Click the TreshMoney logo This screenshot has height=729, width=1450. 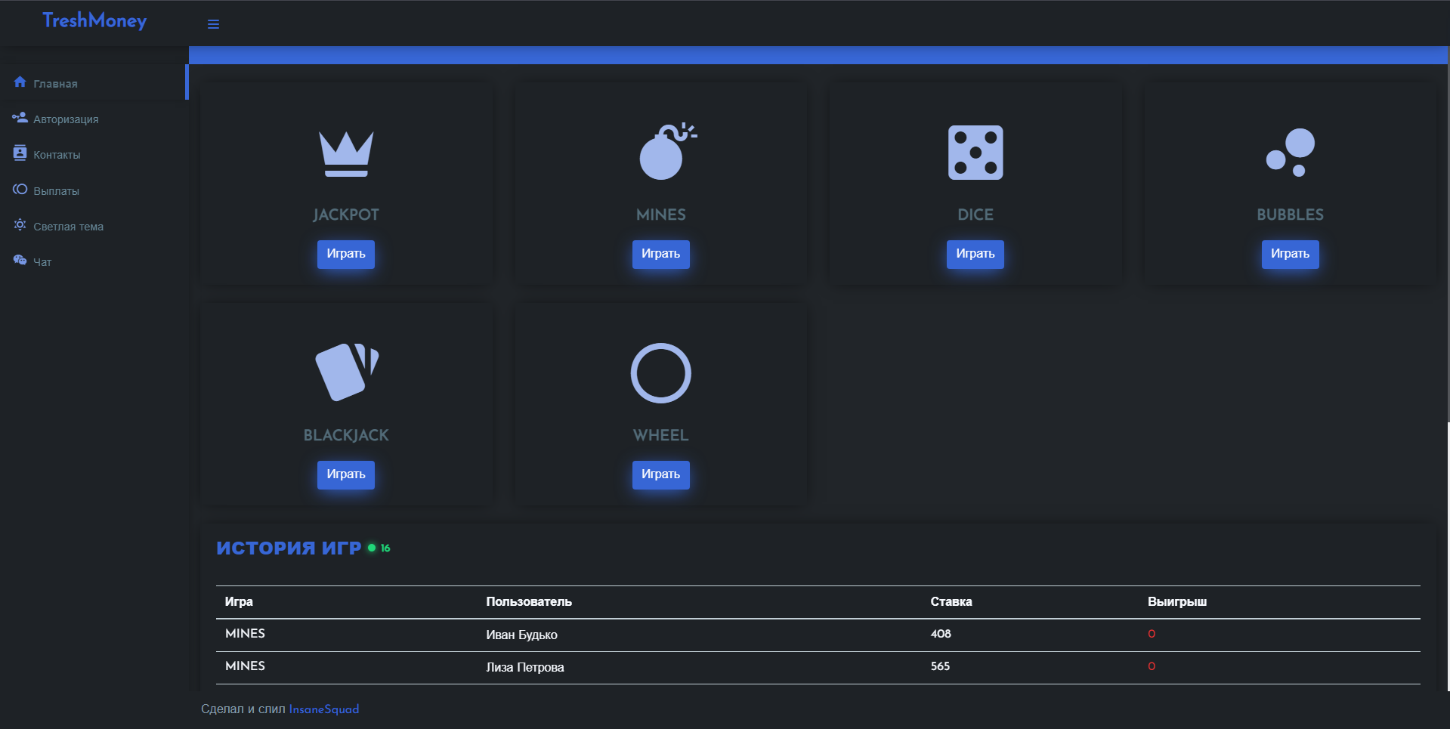(94, 21)
